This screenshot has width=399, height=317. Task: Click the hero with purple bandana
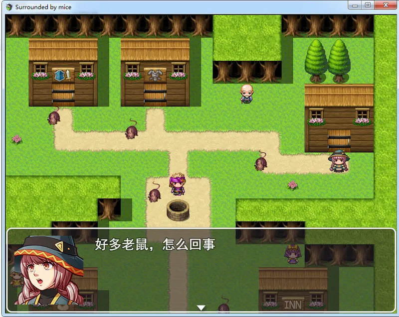(x=178, y=184)
